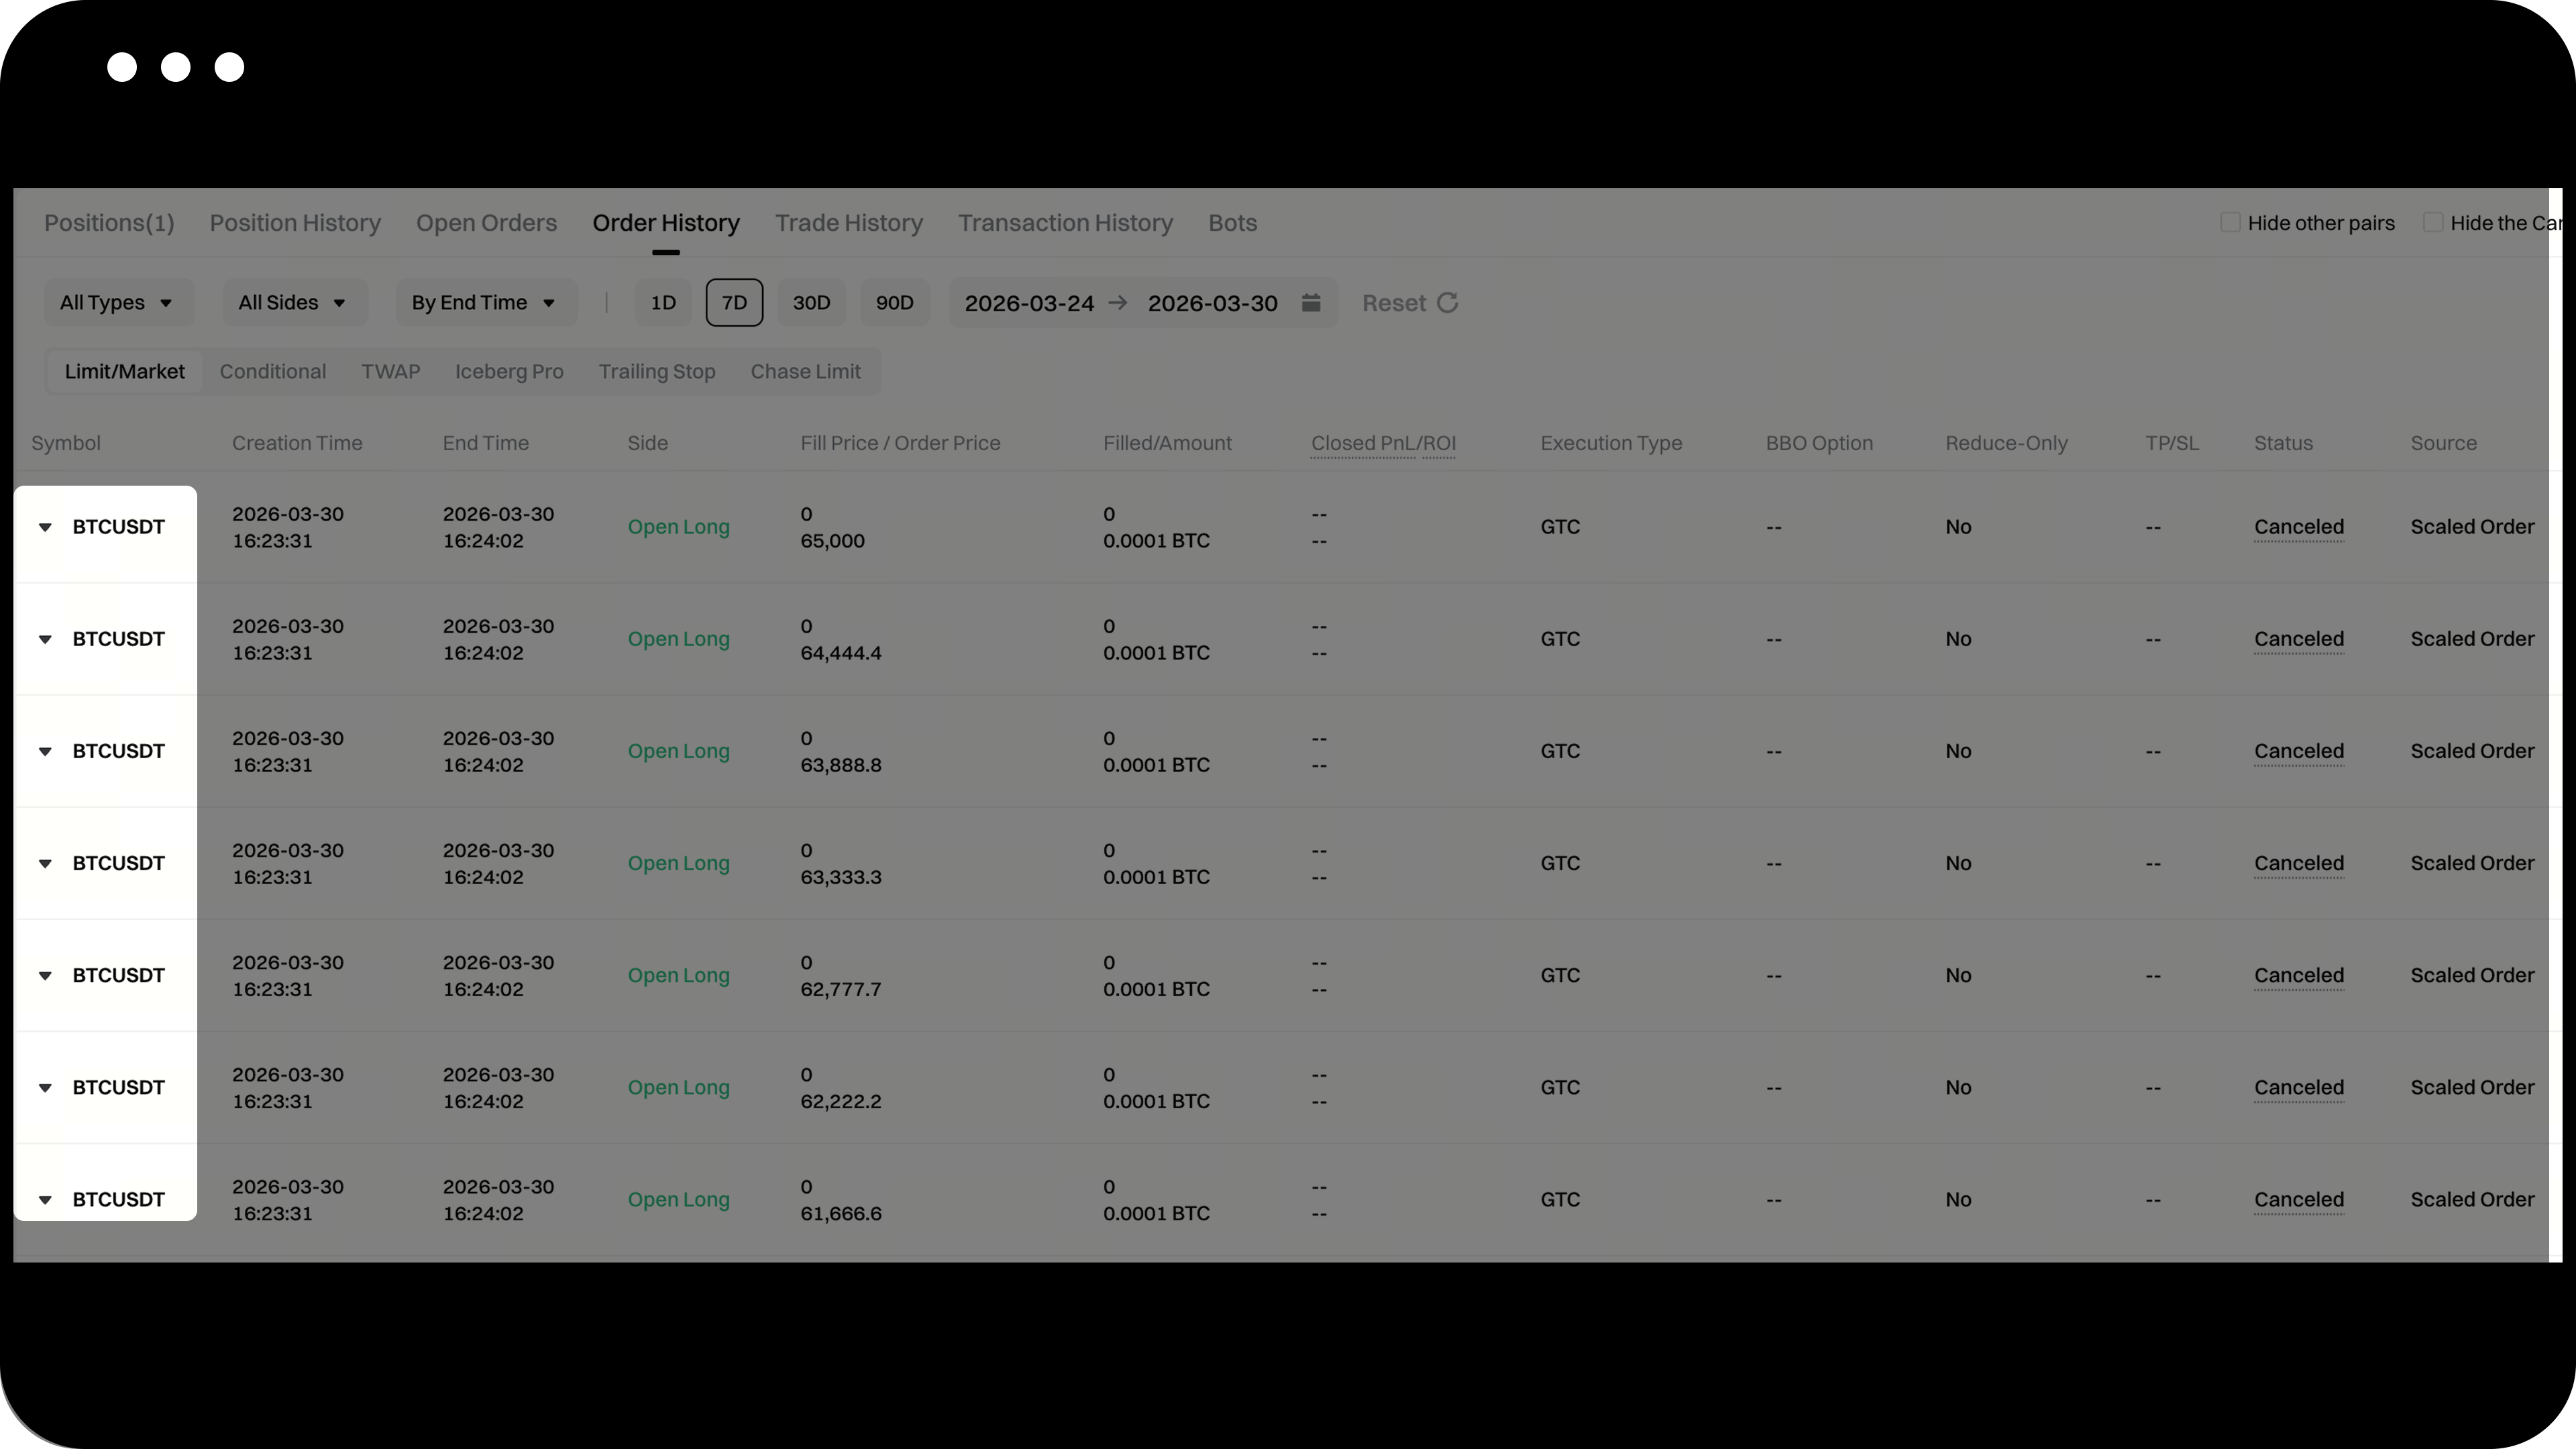Image resolution: width=2576 pixels, height=1449 pixels.
Task: Select the 30D time range button
Action: 811,302
